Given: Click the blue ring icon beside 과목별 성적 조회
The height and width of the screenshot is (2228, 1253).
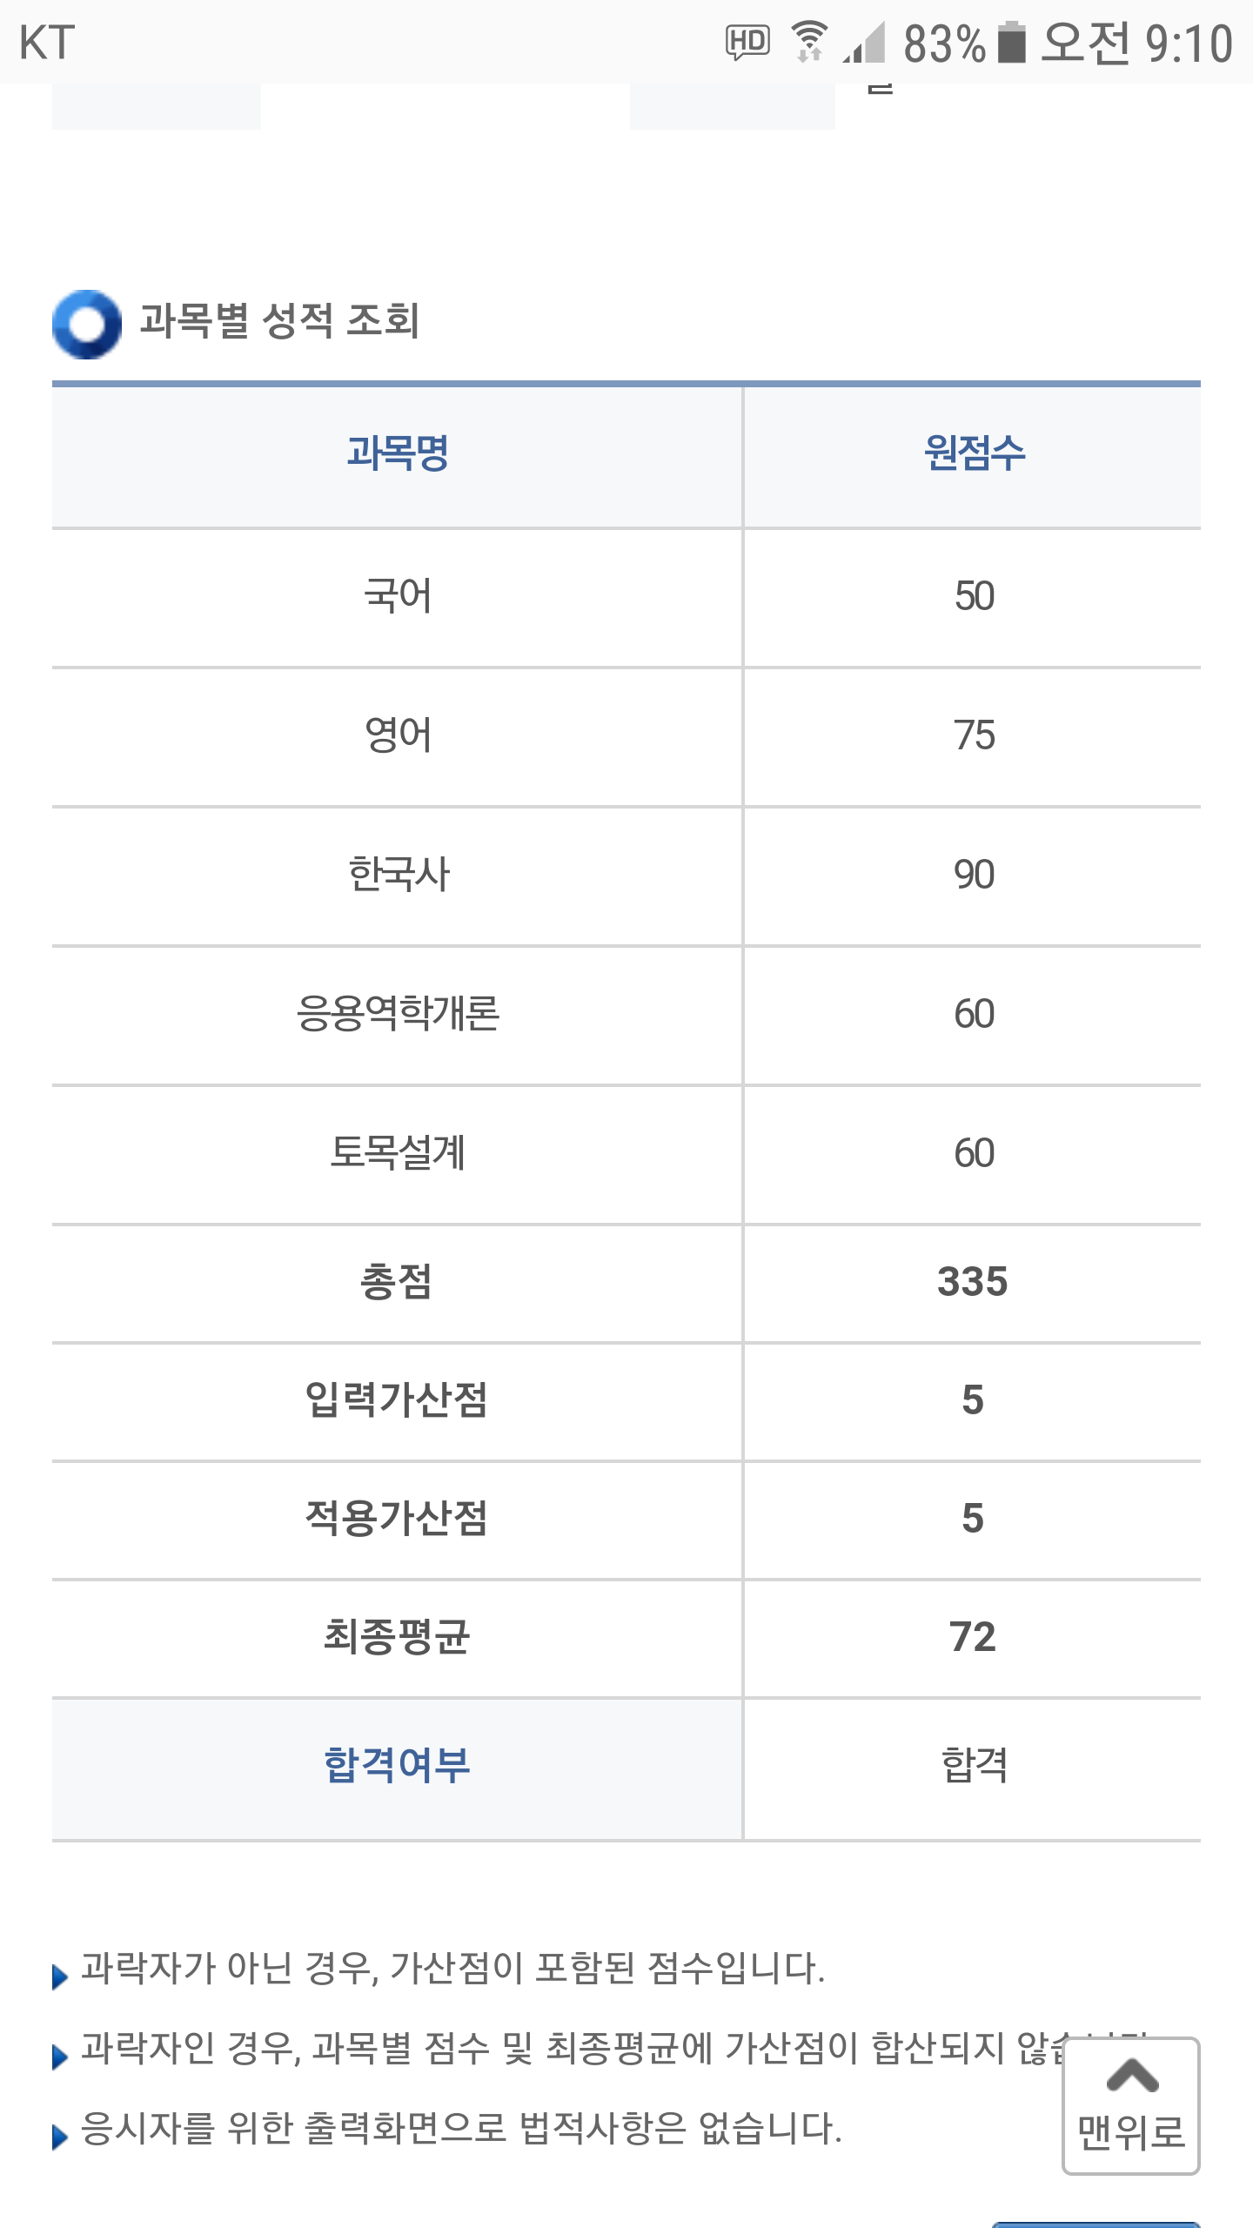Looking at the screenshot, I should point(86,324).
